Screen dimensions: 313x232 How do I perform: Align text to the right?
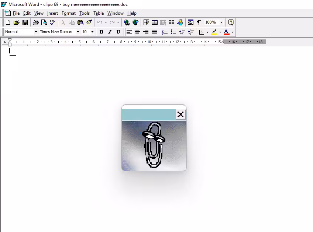point(146,32)
